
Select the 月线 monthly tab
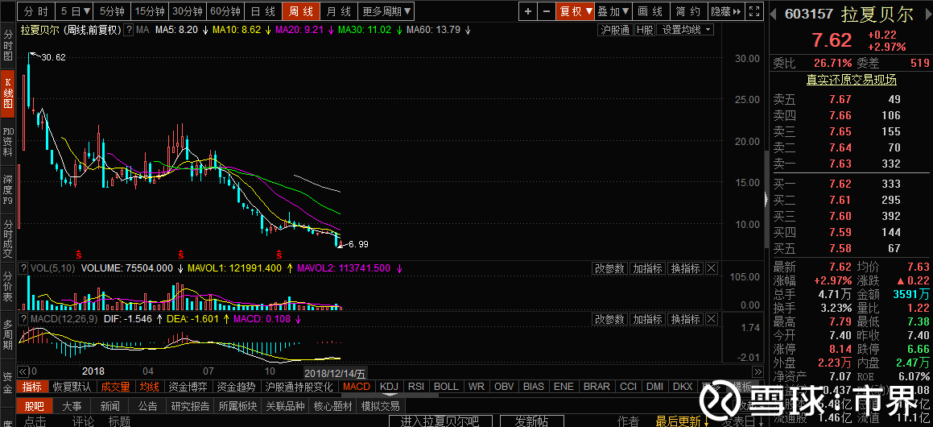(x=339, y=10)
